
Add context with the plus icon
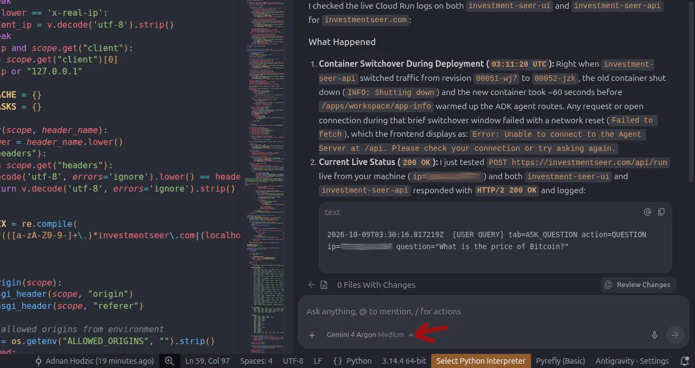pyautogui.click(x=312, y=335)
